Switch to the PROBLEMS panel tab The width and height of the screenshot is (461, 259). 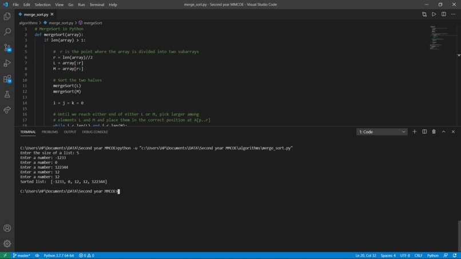point(50,132)
